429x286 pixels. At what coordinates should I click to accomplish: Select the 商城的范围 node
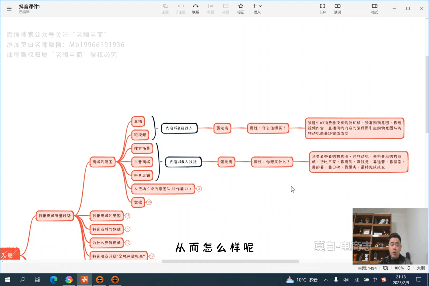(x=102, y=162)
